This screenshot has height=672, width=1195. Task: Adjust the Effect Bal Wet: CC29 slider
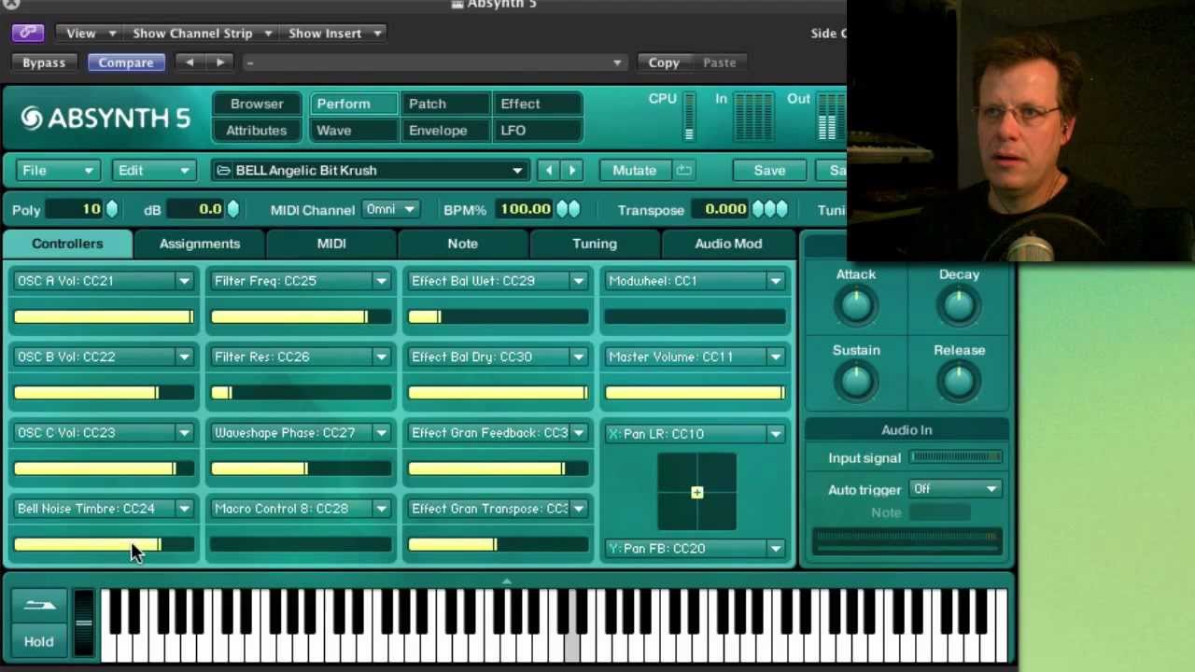499,317
